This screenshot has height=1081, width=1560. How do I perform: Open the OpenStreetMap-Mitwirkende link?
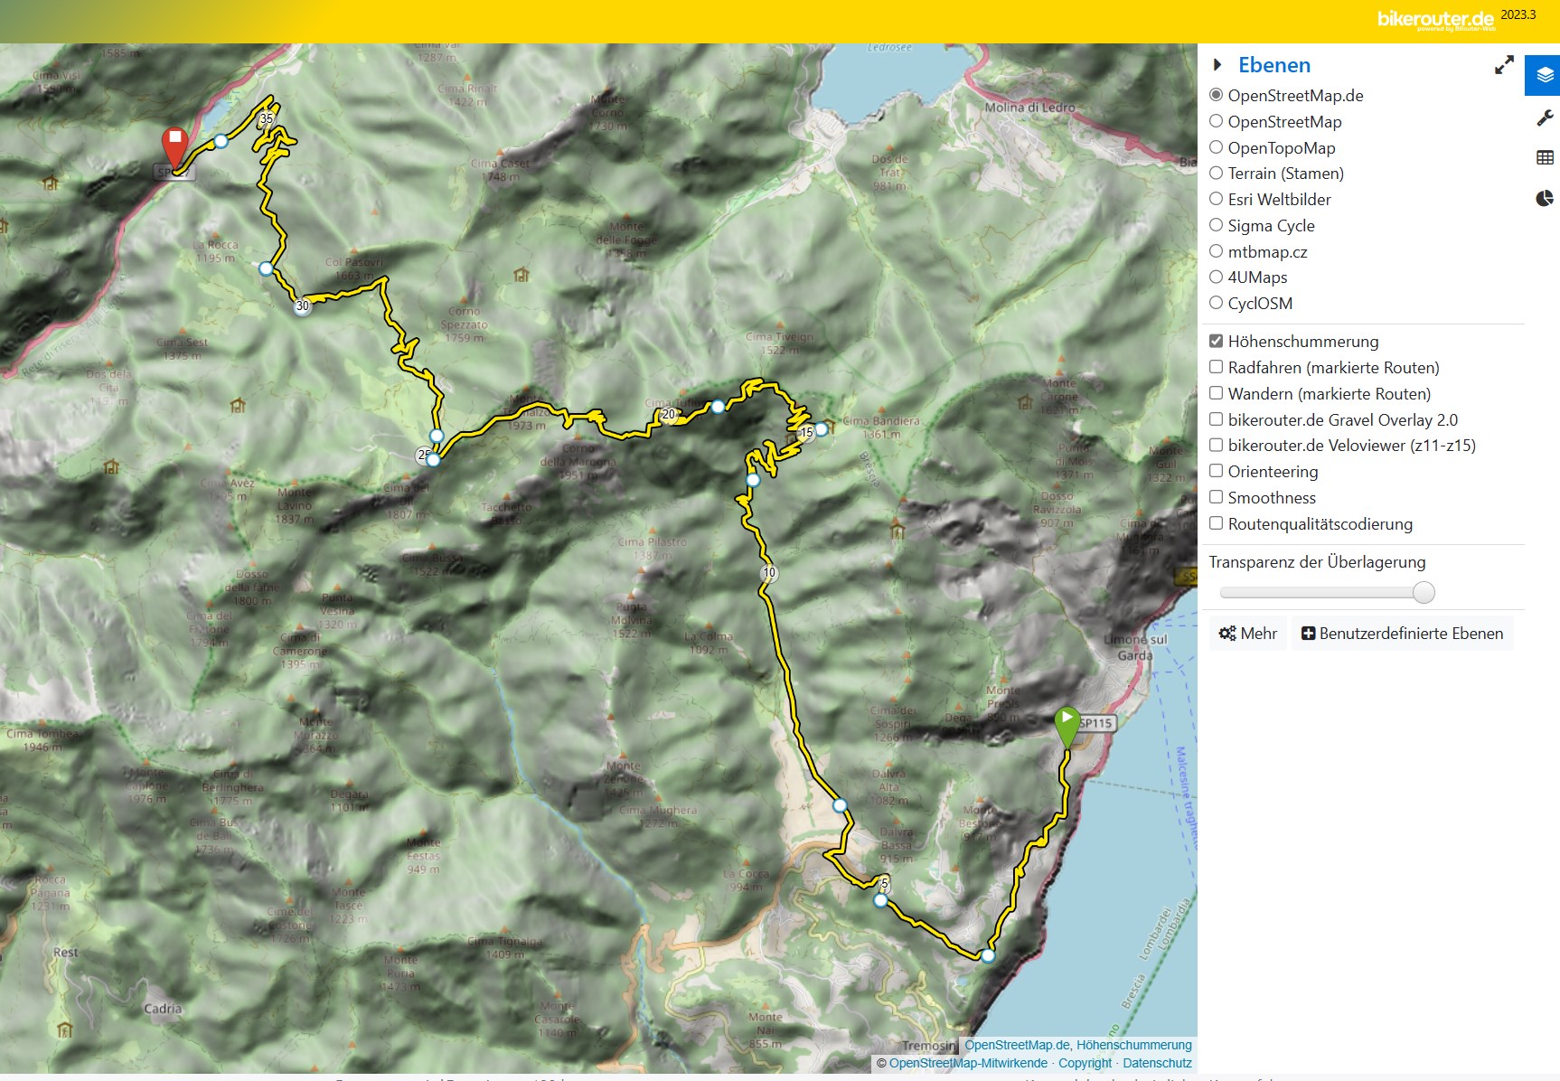[x=967, y=1063]
